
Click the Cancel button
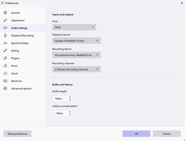pyautogui.click(x=167, y=134)
